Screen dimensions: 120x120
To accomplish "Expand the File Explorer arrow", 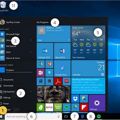I will tap(31, 92).
